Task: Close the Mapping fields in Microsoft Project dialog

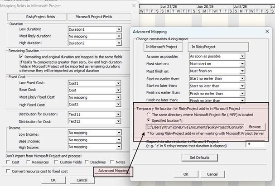Action: click(134, 5)
